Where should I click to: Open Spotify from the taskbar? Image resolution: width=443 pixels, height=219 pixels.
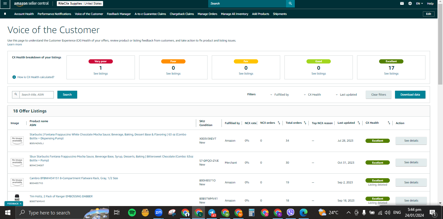tap(132, 213)
